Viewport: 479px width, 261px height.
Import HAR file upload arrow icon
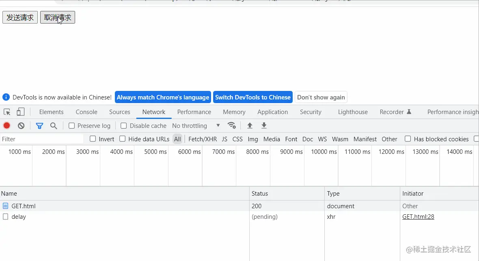pyautogui.click(x=250, y=125)
